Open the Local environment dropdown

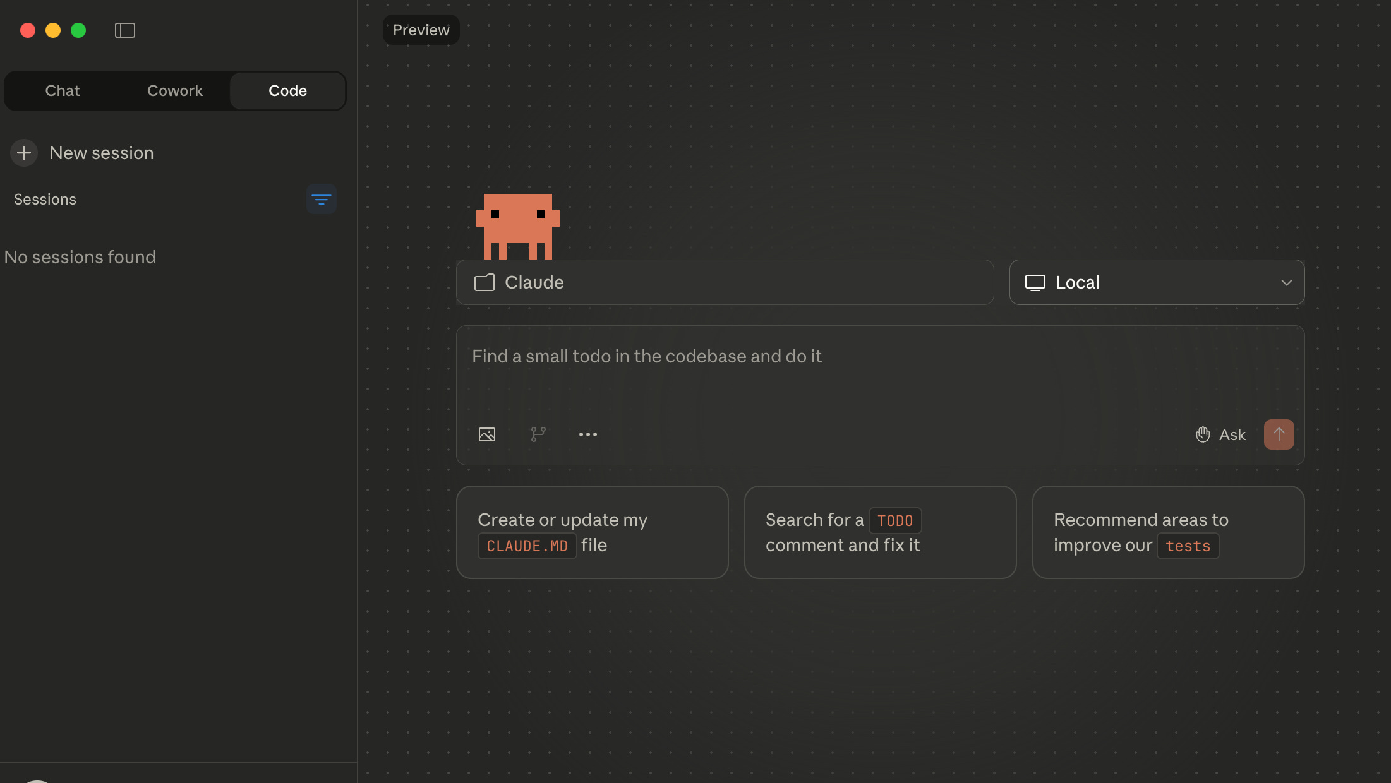[1156, 282]
